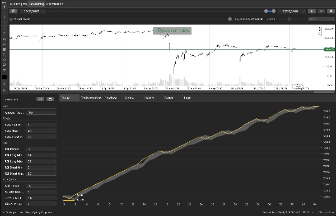Click the RSI Long Min value field

click(x=41, y=155)
